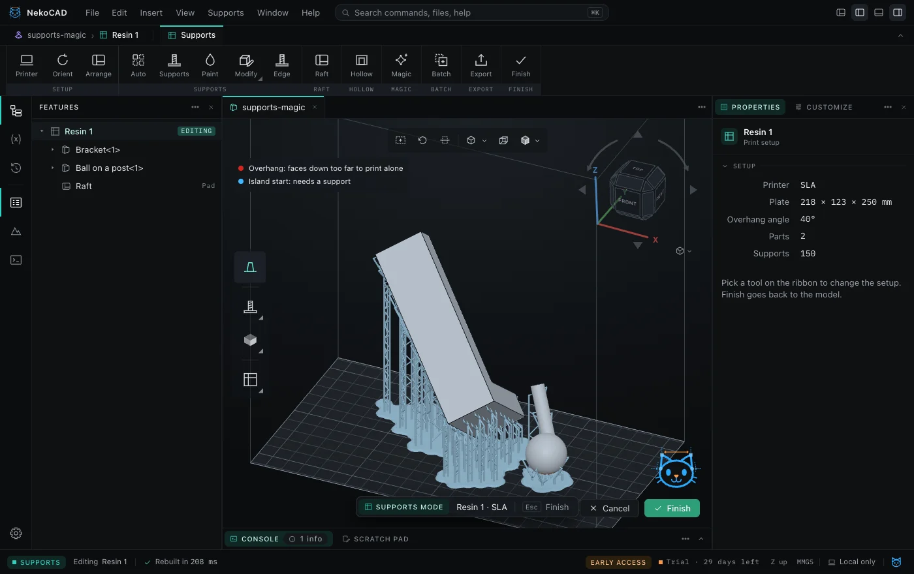
Task: Open the variables (x) sidebar panel
Action: [16, 139]
